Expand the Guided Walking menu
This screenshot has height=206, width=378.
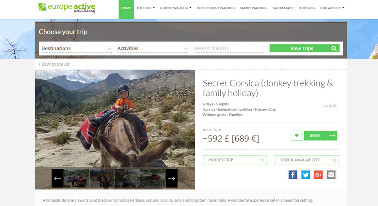tap(176, 8)
